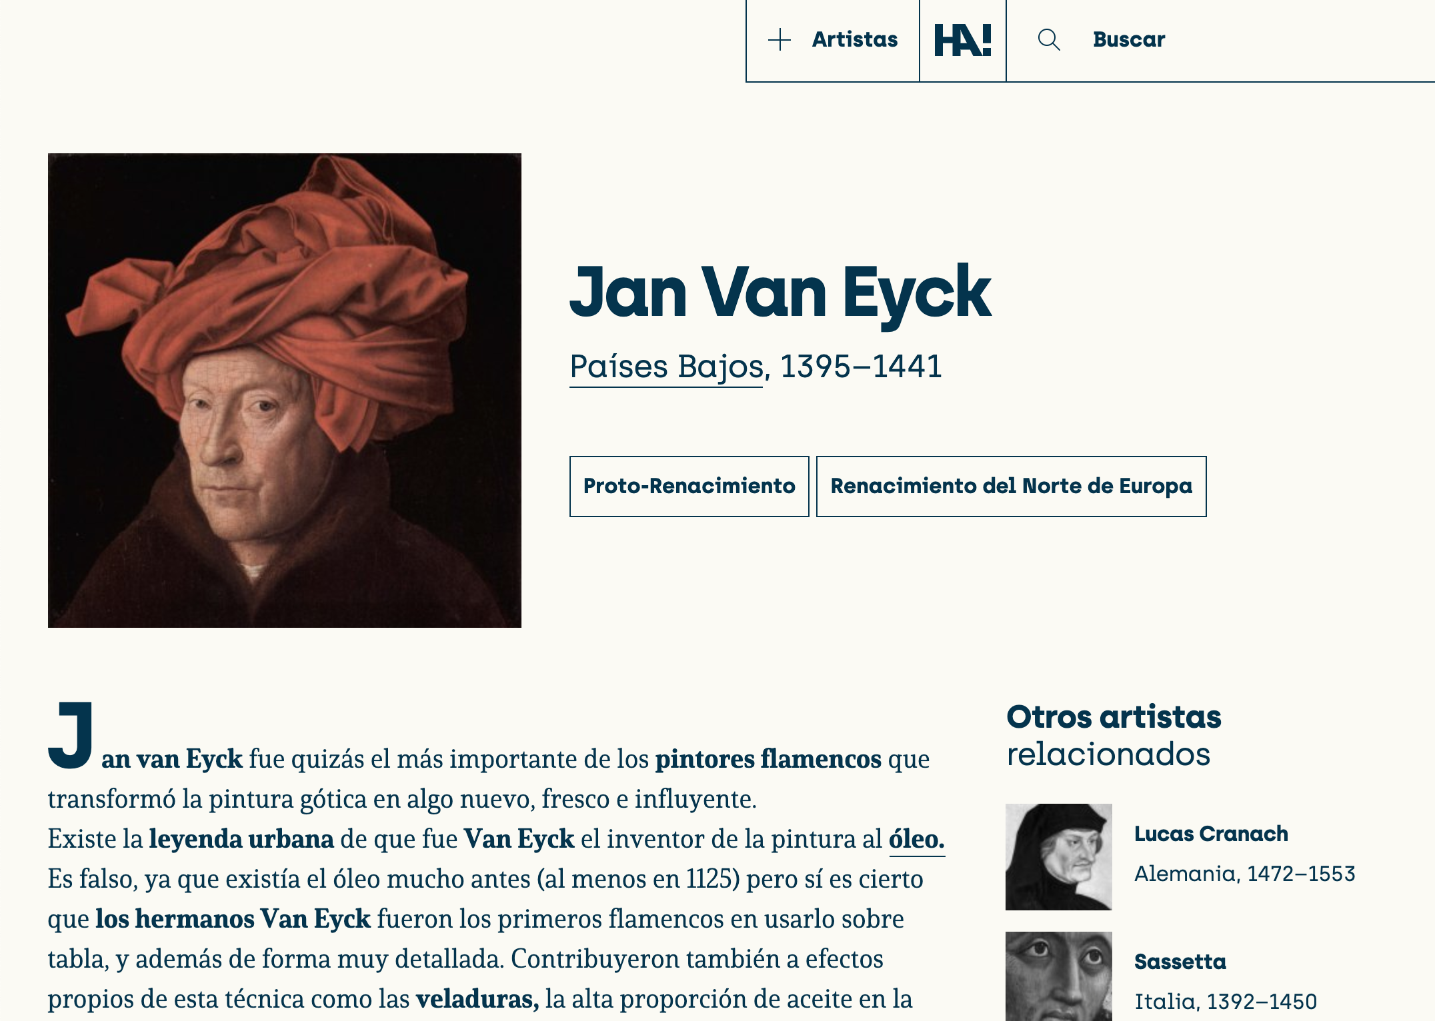
Task: Open Sassetta's portrait thumbnail
Action: point(1059,976)
